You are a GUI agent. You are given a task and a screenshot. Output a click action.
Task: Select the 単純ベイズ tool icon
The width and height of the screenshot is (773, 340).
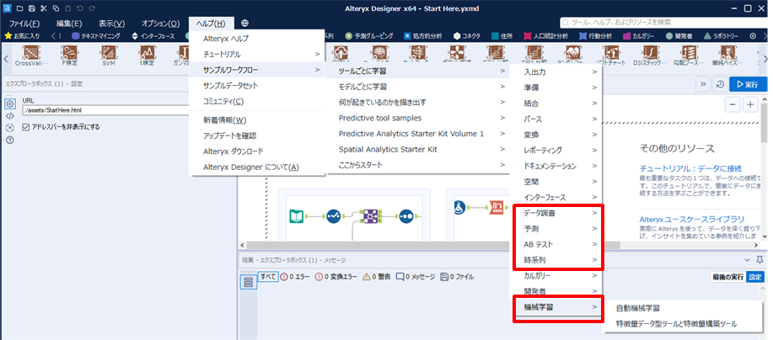pyautogui.click(x=726, y=52)
